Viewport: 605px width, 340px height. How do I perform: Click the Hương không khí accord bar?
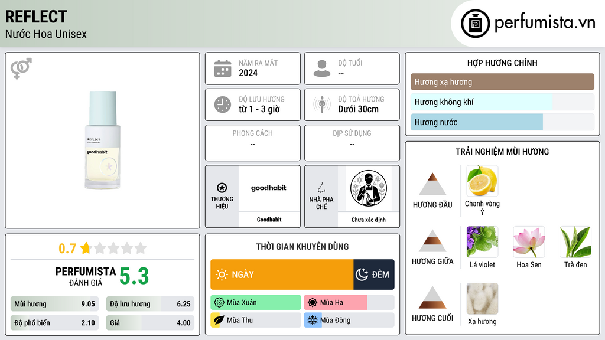(502, 102)
